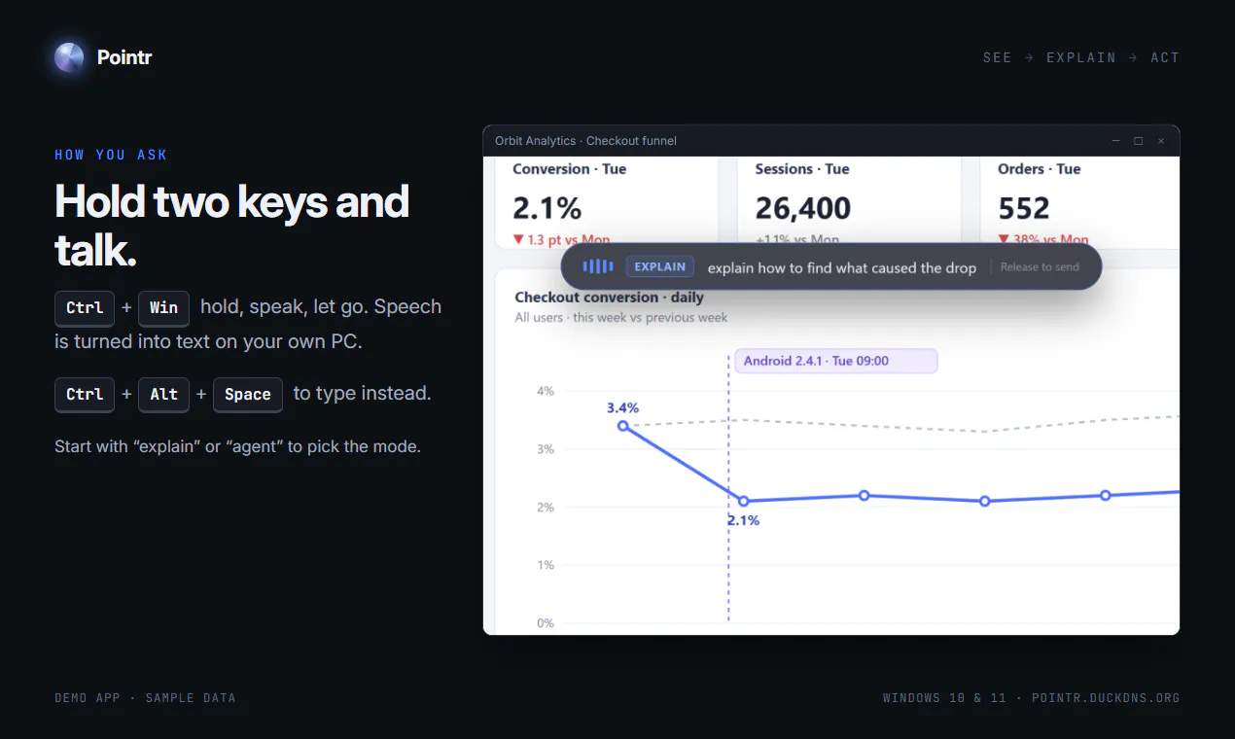Screen dimensions: 1235x739
Task: Click the Ctrl key beside the Win key
Action: click(85, 308)
